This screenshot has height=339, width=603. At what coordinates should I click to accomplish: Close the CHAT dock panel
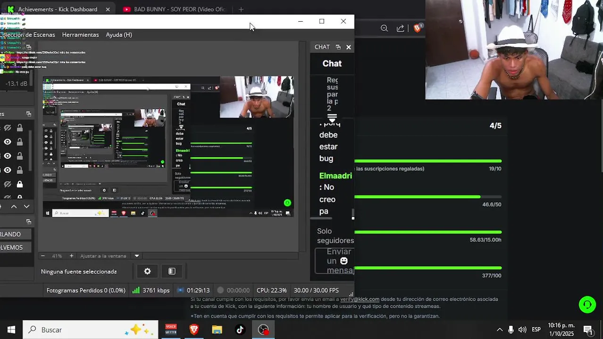pyautogui.click(x=348, y=47)
